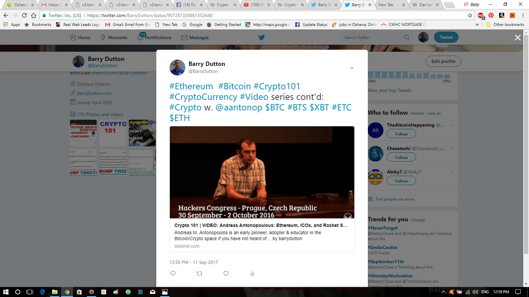This screenshot has height=297, width=529.
Task: Click the blue Tweet button
Action: [446, 37]
